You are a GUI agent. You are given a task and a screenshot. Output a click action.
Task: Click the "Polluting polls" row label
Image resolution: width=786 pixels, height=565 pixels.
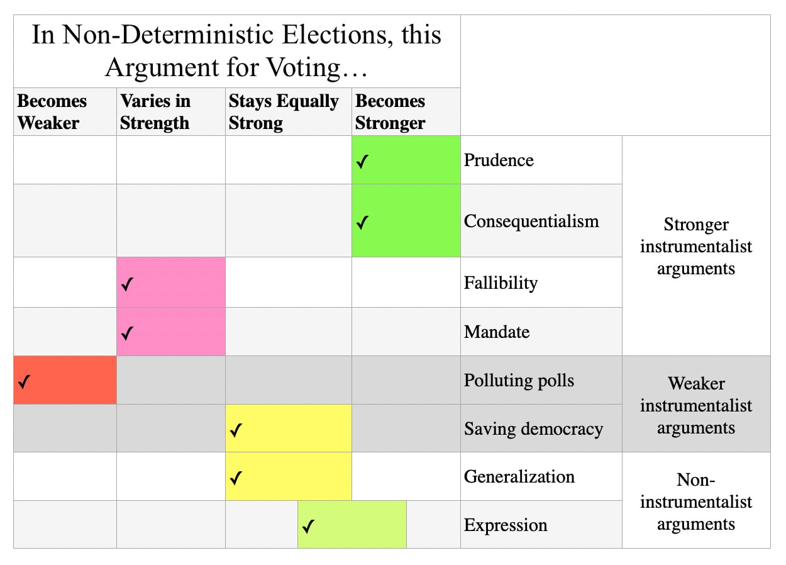(x=519, y=380)
